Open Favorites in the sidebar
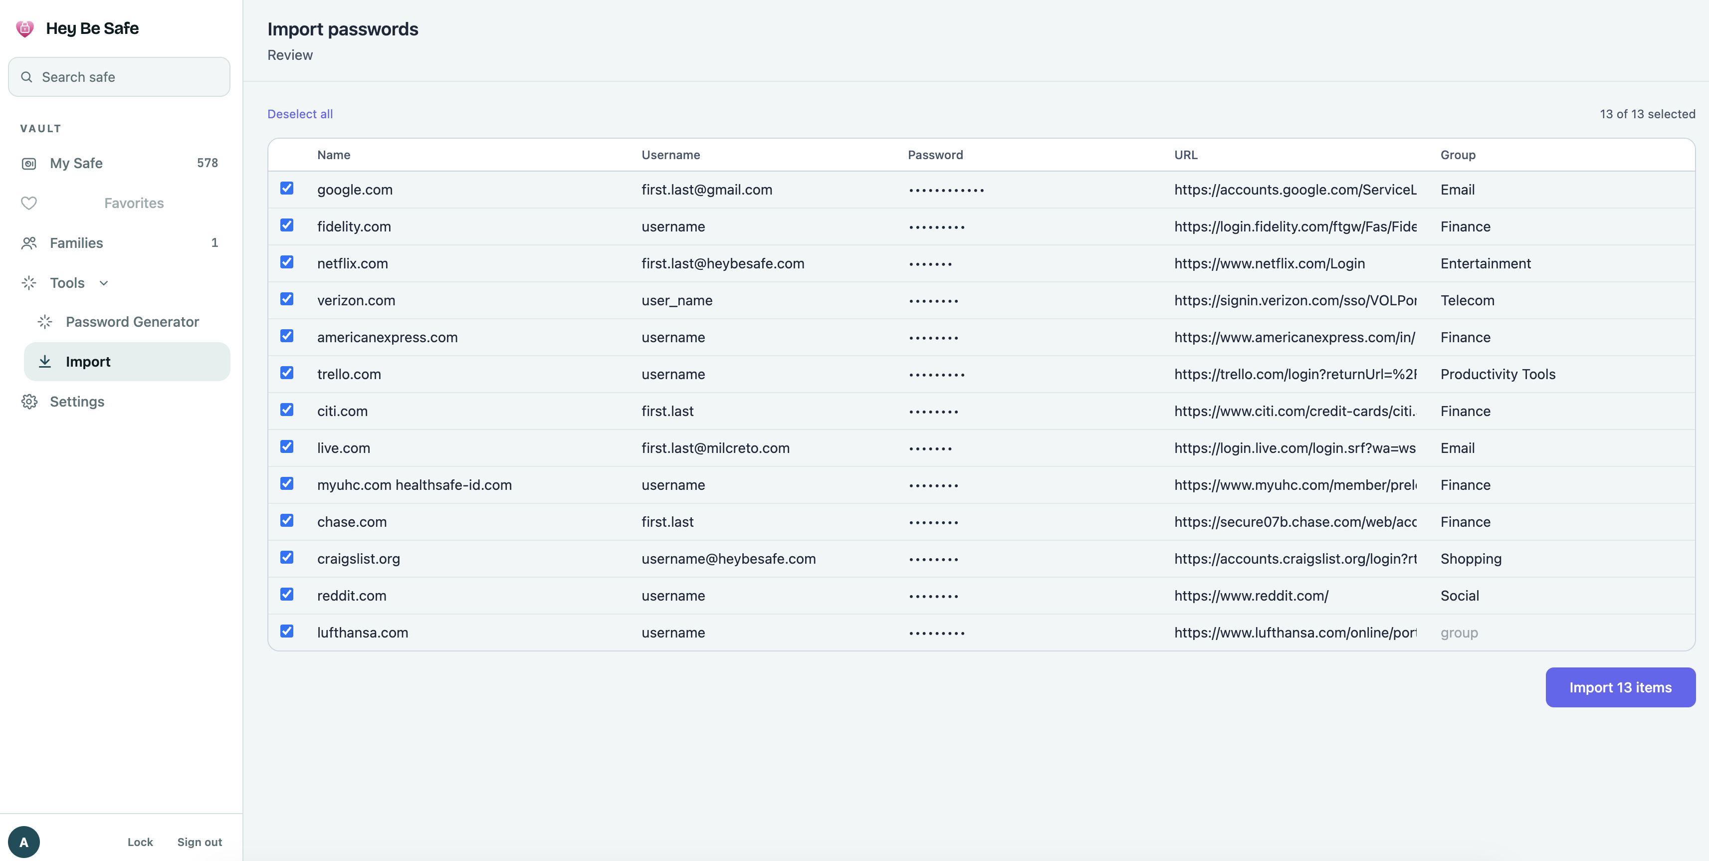The image size is (1709, 861). [119, 203]
